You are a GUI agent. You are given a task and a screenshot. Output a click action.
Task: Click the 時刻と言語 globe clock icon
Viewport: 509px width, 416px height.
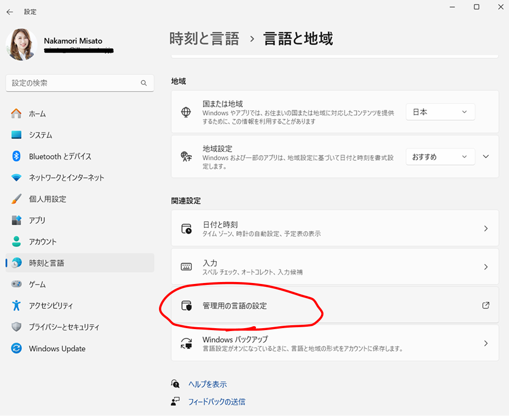16,263
